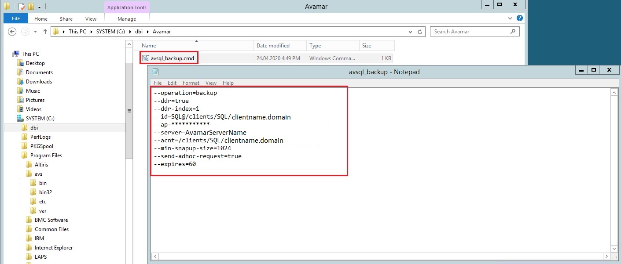Click the Back navigation arrow in Explorer
This screenshot has width=621, height=264.
coord(12,32)
